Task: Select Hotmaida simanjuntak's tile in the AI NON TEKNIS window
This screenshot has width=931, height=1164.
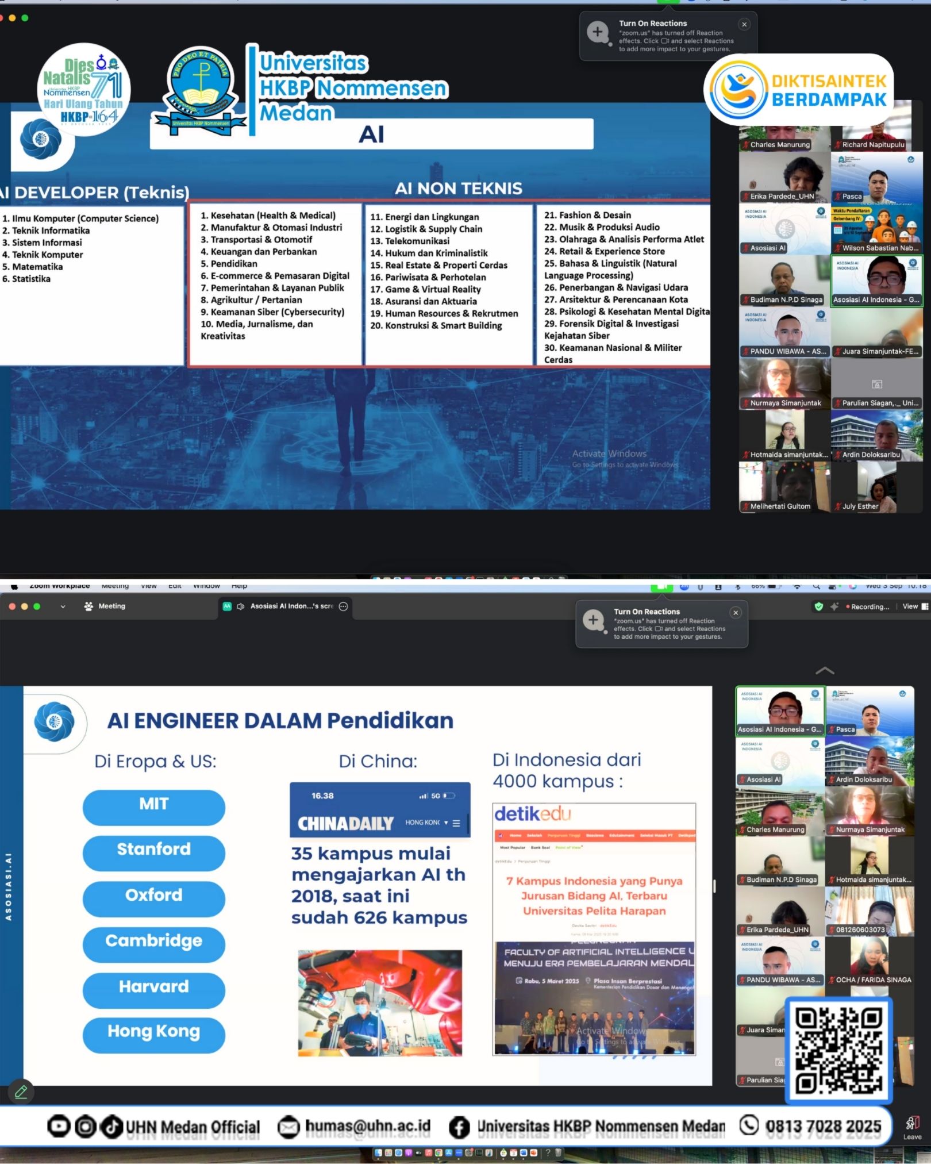Action: point(784,436)
